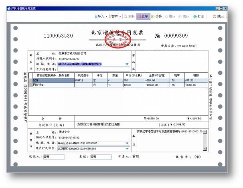Minimize the invoice window
Image resolution: width=243 pixels, height=188 pixels.
pyautogui.click(x=217, y=8)
